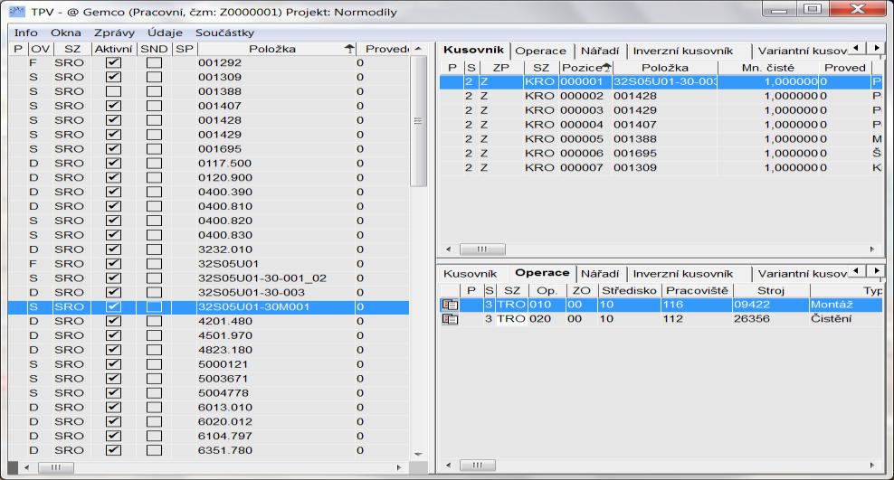This screenshot has height=480, width=894.
Task: Click the left list vertical scrollbar thumb
Action: 418,121
